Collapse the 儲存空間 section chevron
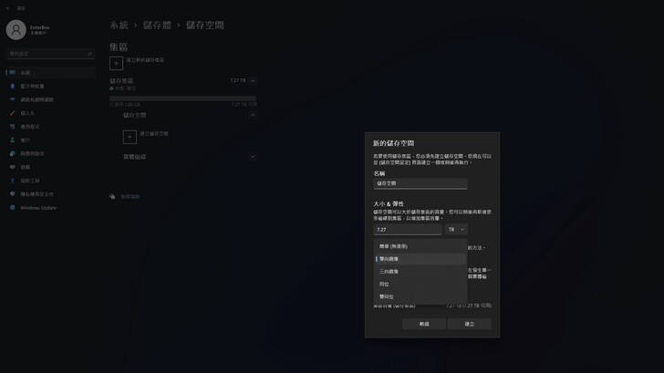Viewport: 664px width, 373px height. point(253,115)
